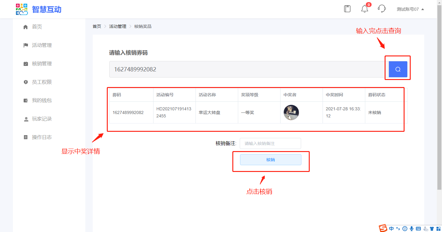
Task: Toggle Sogou punctuation mode
Action: [398, 229]
